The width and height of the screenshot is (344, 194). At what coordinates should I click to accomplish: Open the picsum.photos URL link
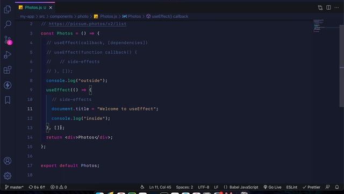pyautogui.click(x=87, y=24)
